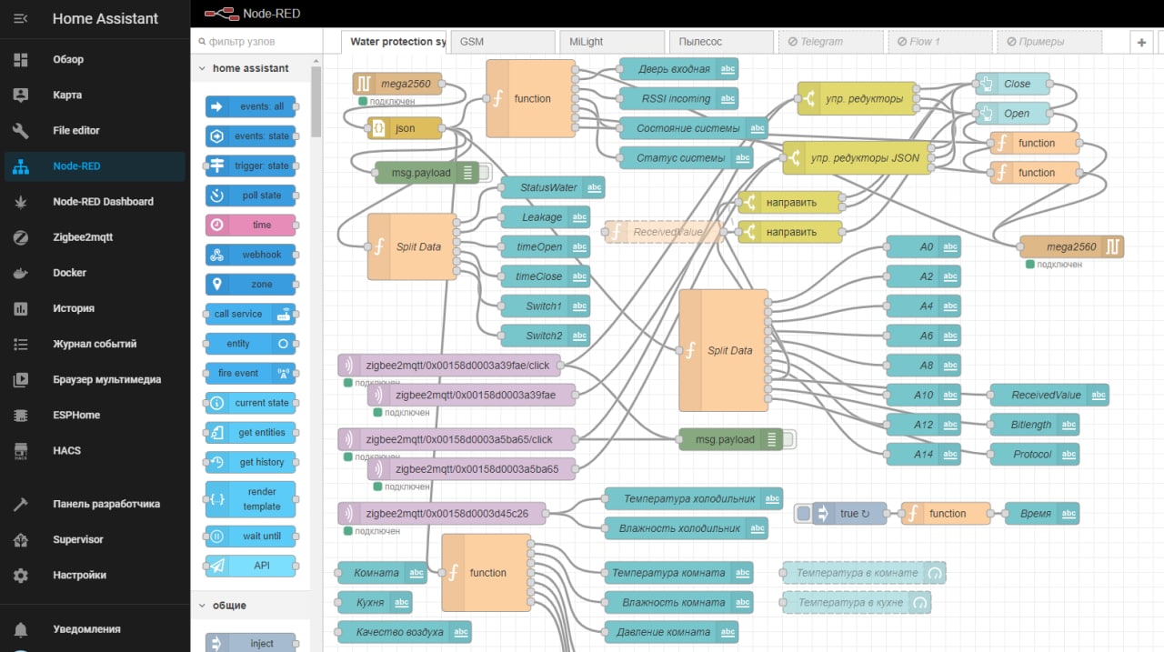Select the mega2560 serial input node
This screenshot has width=1164, height=652.
pos(396,84)
